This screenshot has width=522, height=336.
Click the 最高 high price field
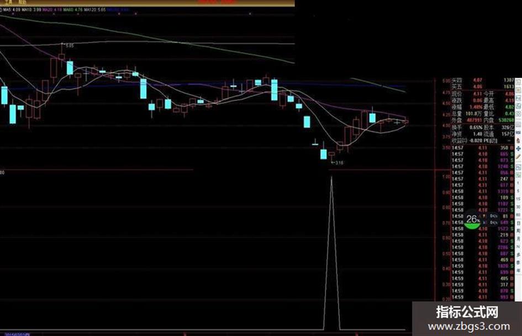point(499,100)
